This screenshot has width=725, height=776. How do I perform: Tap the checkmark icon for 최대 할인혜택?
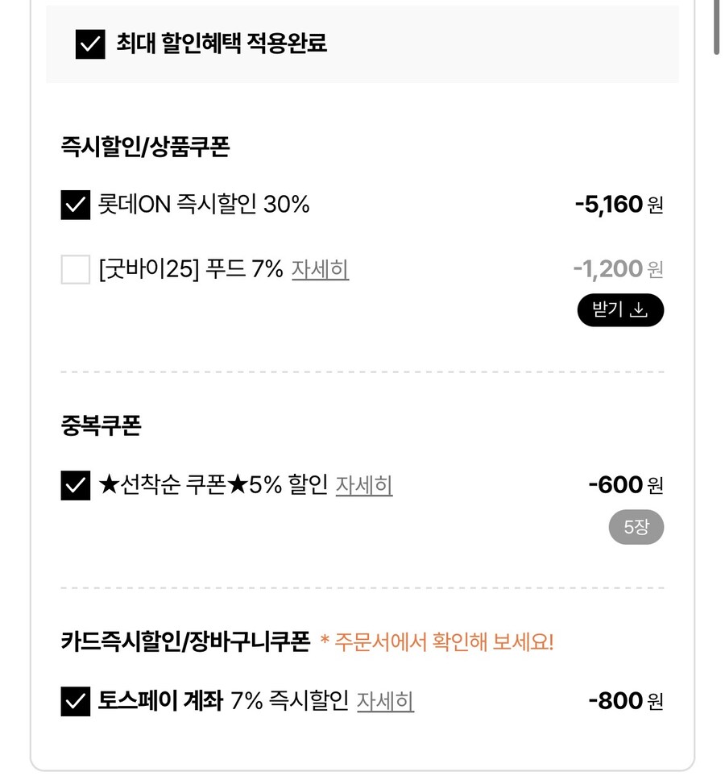(91, 45)
